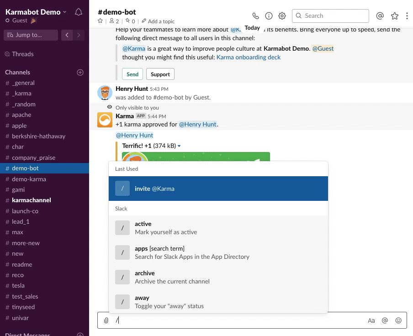Toggle text formatting Aa icon
Screen dimensions: 413x336
371,320
